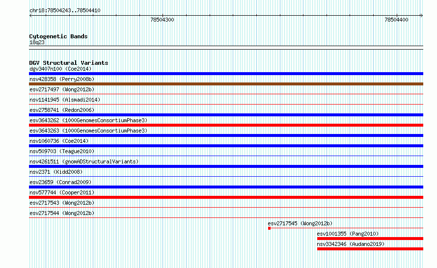Viewport: 437px width, 268px height.
Task: Open variant nsv4261511 (gnomADStructuralVariants)
Action: click(x=84, y=161)
